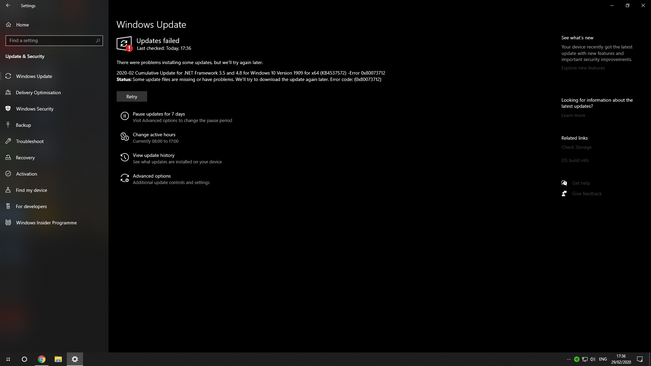Click Retry to attempt failed update
This screenshot has height=366, width=651.
[132, 97]
